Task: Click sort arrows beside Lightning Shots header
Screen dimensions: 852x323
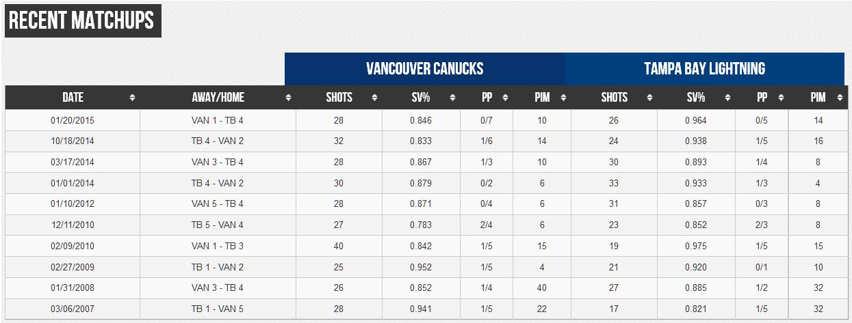Action: click(x=649, y=98)
